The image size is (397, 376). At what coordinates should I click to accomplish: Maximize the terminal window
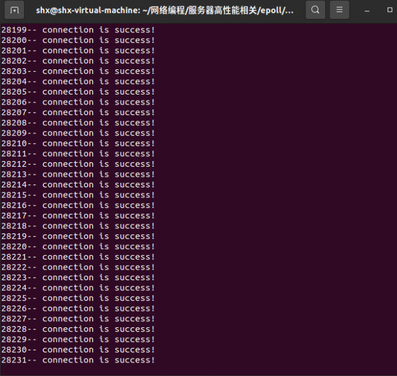click(389, 10)
